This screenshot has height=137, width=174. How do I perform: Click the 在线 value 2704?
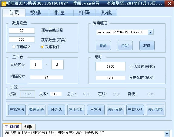pyautogui.click(x=117, y=94)
